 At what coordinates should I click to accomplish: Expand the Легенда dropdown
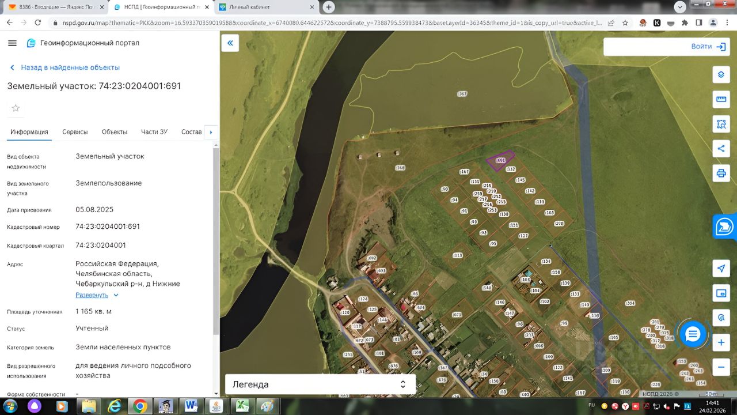[320, 384]
